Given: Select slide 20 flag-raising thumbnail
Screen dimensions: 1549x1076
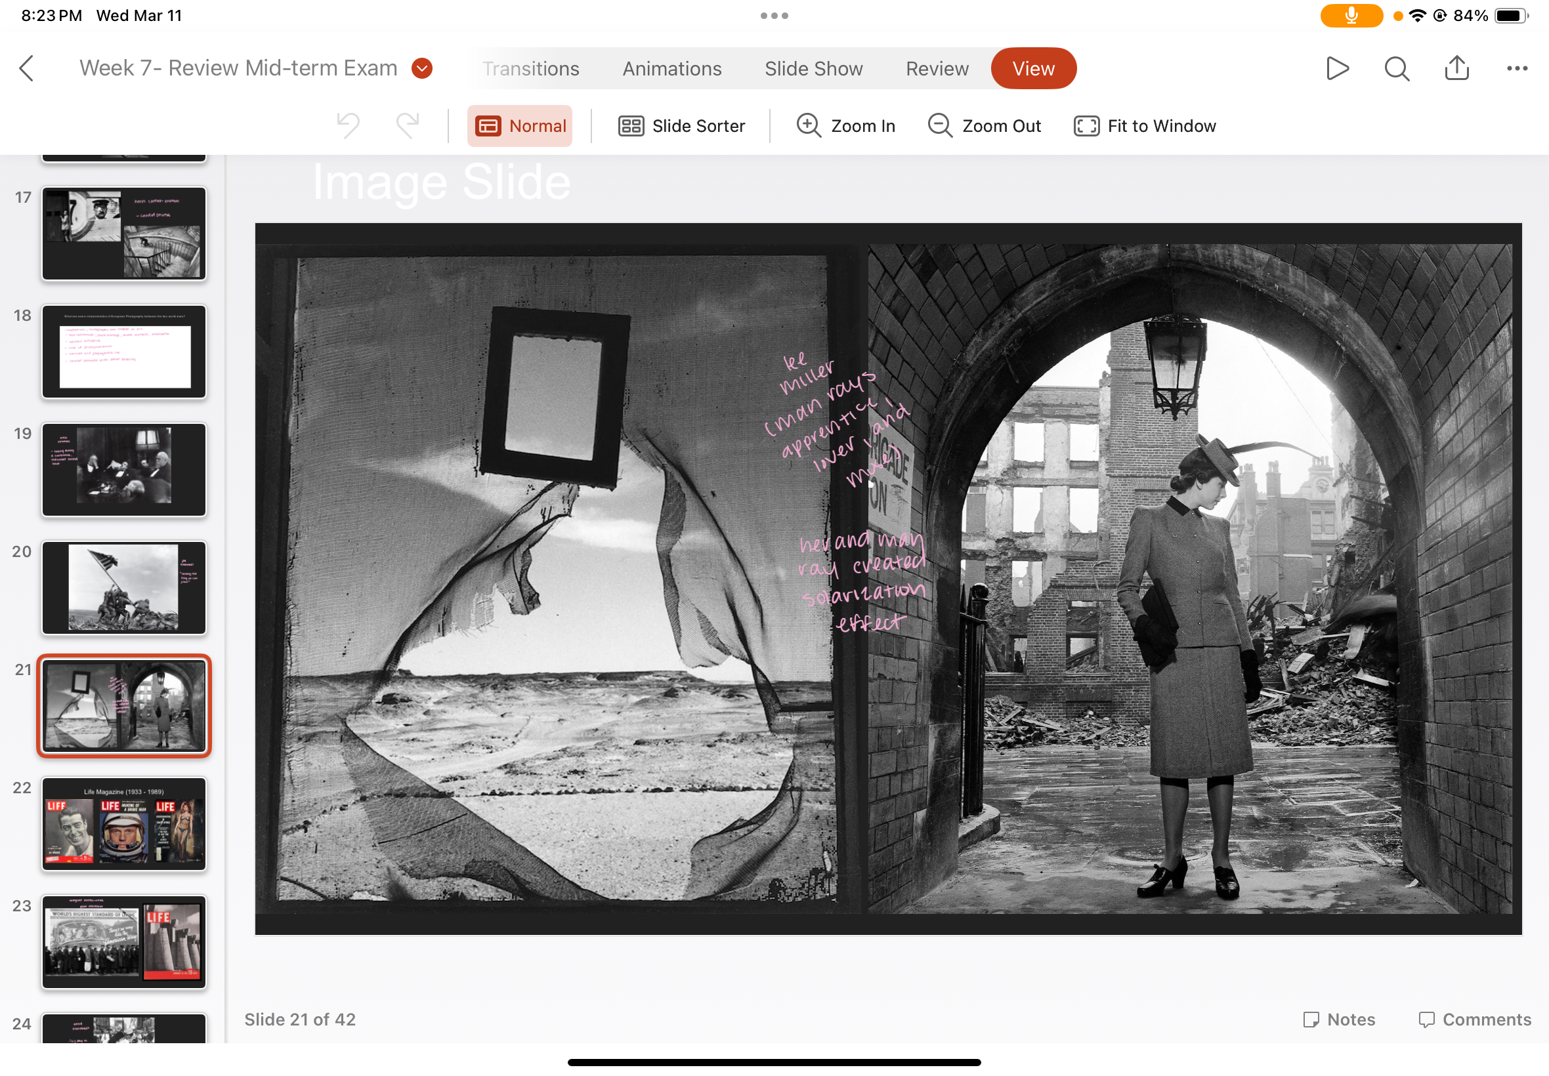Looking at the screenshot, I should coord(124,587).
